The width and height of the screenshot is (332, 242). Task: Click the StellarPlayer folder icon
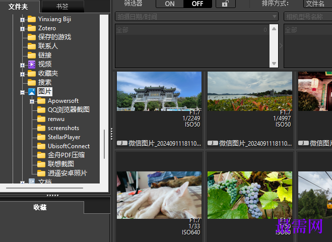pos(41,137)
